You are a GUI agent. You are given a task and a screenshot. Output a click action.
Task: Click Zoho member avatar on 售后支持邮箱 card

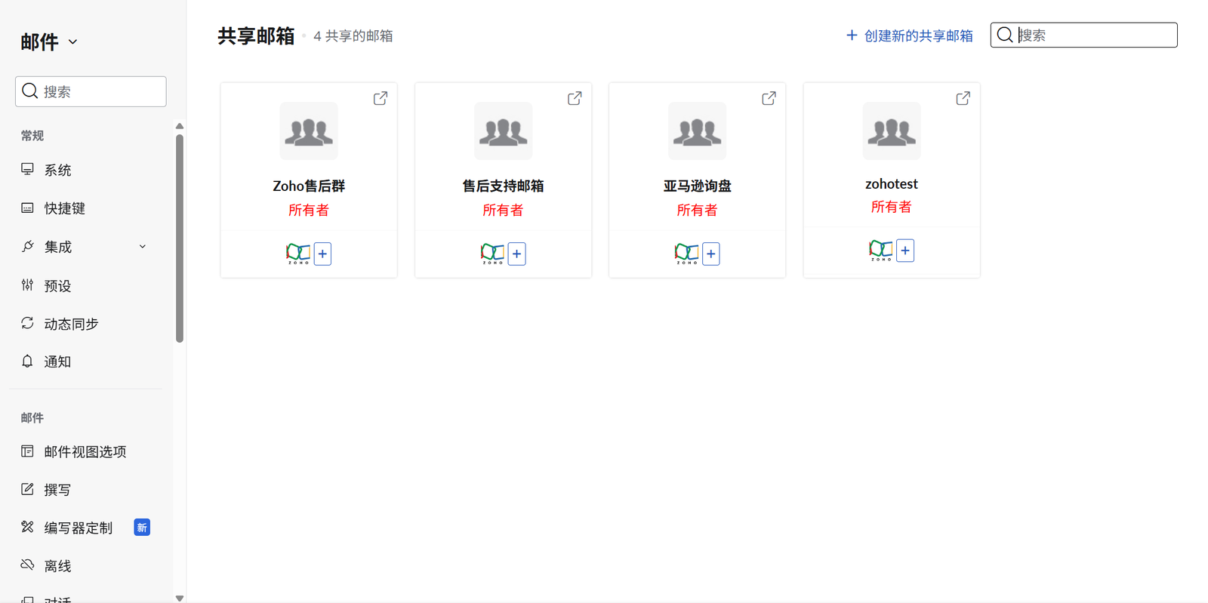pyautogui.click(x=492, y=254)
